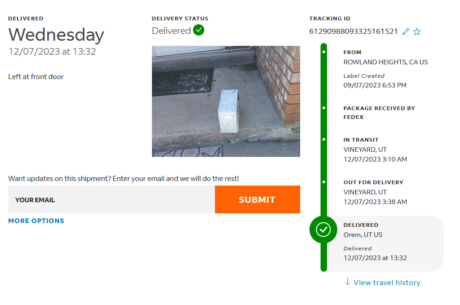Select the Package Received by FedEx timeline dot
Viewport: 460px width, 305px height.
point(323,108)
